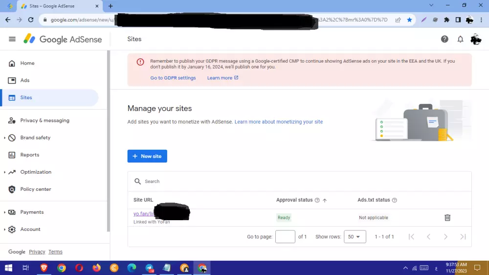Close the Sites – Google AdSense tab
This screenshot has width=489, height=275.
coord(97,6)
